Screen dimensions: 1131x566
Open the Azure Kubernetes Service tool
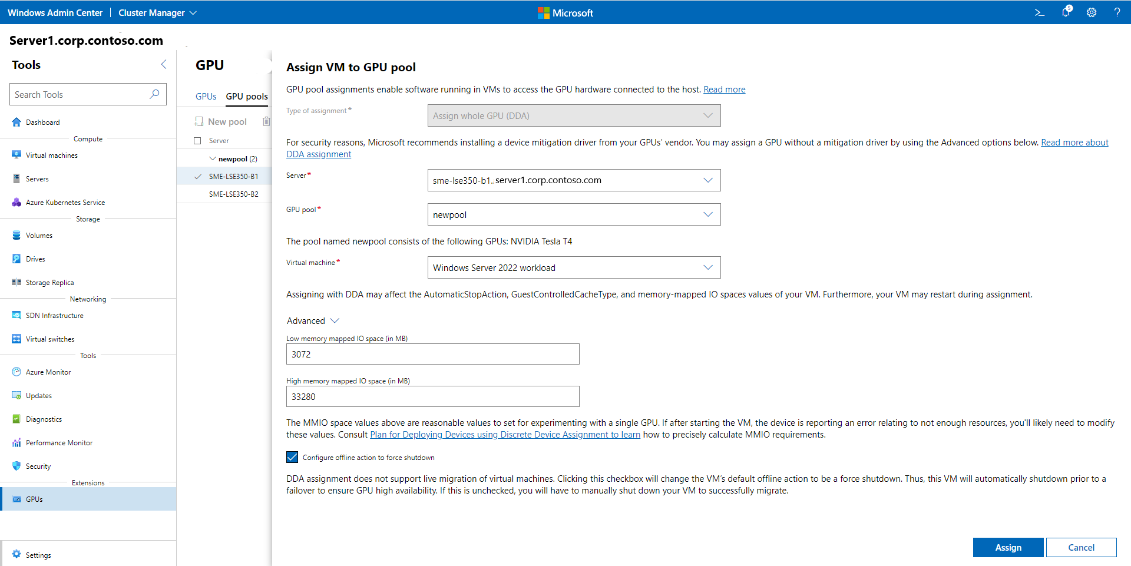65,202
